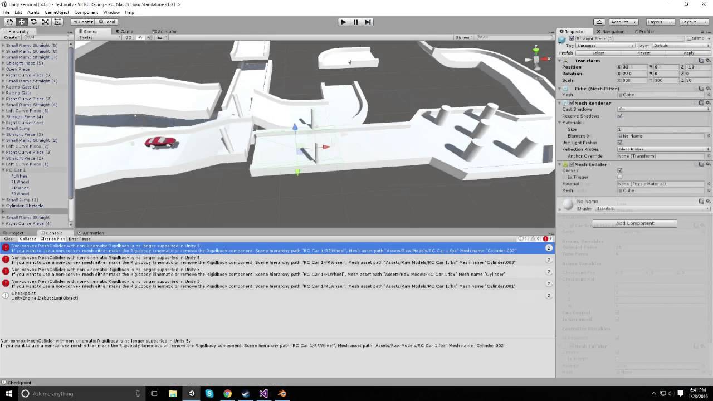Open Skype from the taskbar

pos(209,393)
